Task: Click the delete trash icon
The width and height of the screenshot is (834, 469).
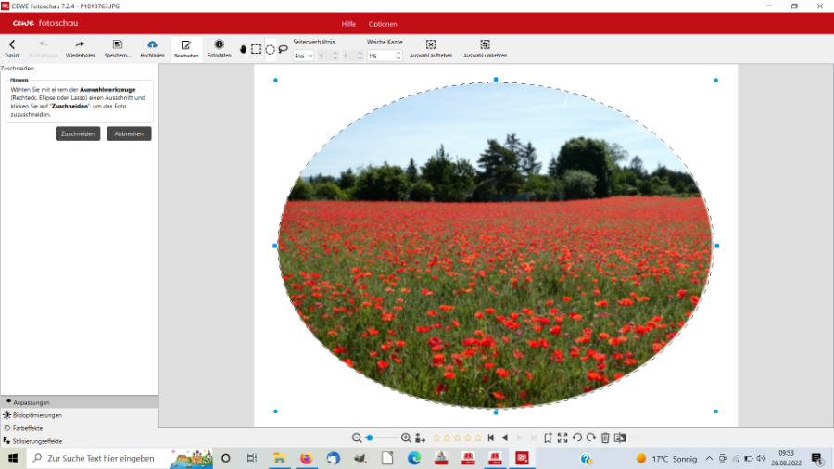Action: coord(605,437)
